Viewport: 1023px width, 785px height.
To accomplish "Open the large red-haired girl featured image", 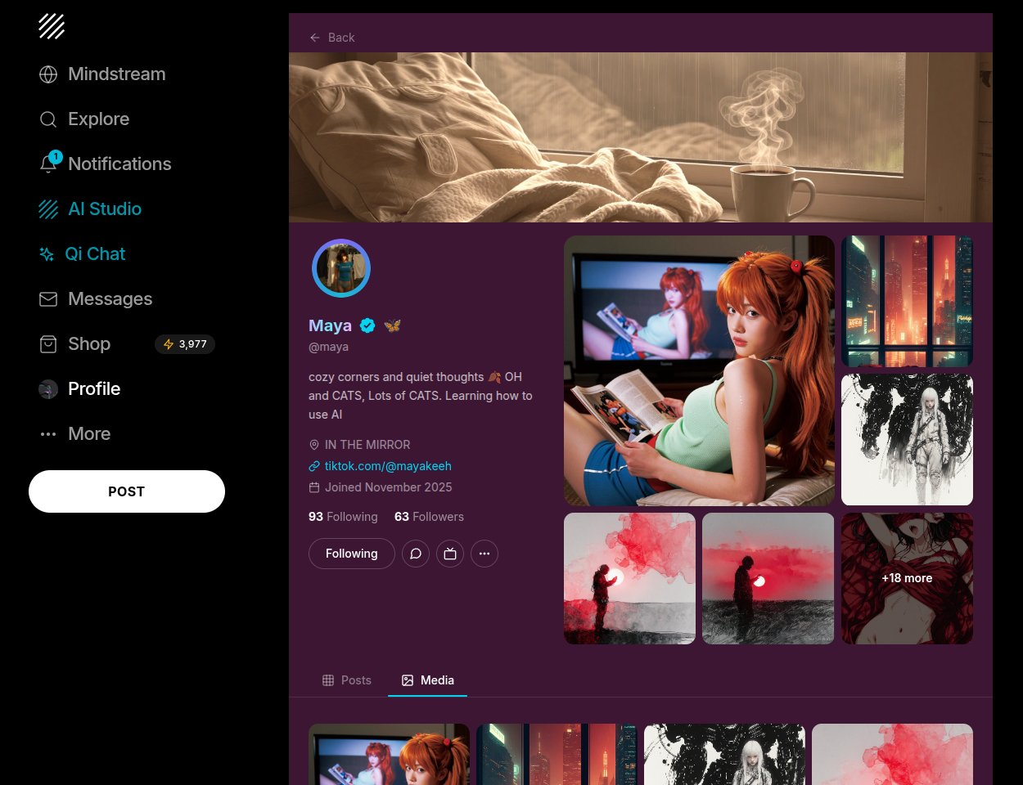I will click(699, 370).
